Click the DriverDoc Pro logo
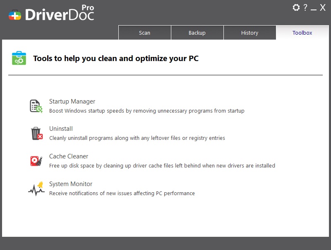 [x=51, y=13]
